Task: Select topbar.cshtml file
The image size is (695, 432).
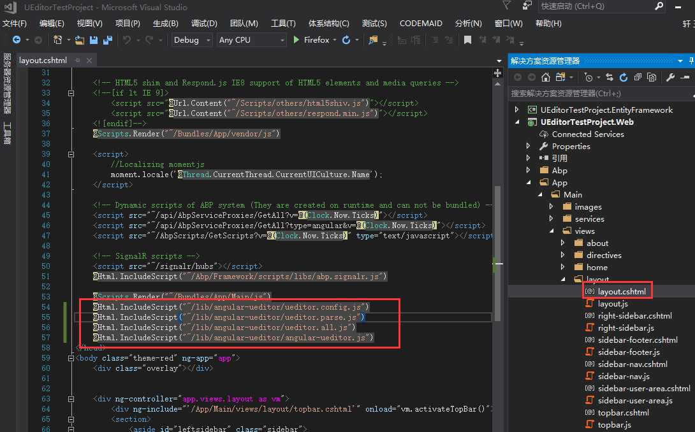Action: (x=623, y=412)
